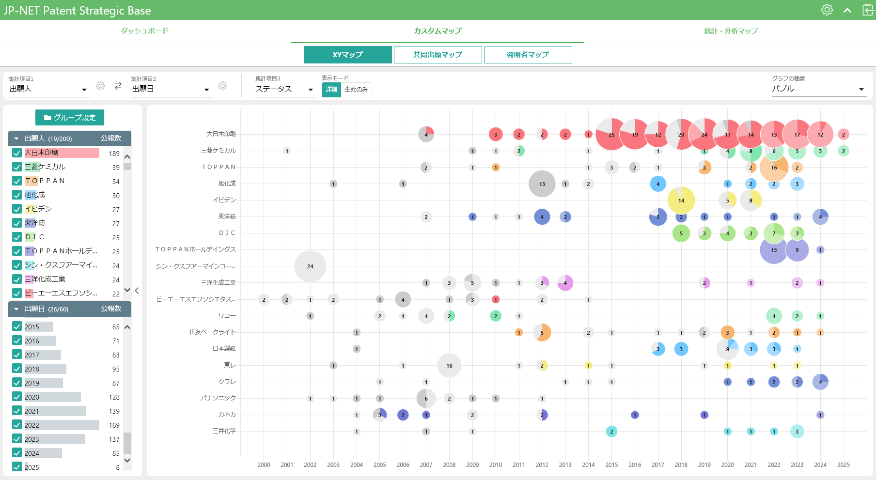Select 生死のみ display mode
This screenshot has width=876, height=480.
coord(356,89)
